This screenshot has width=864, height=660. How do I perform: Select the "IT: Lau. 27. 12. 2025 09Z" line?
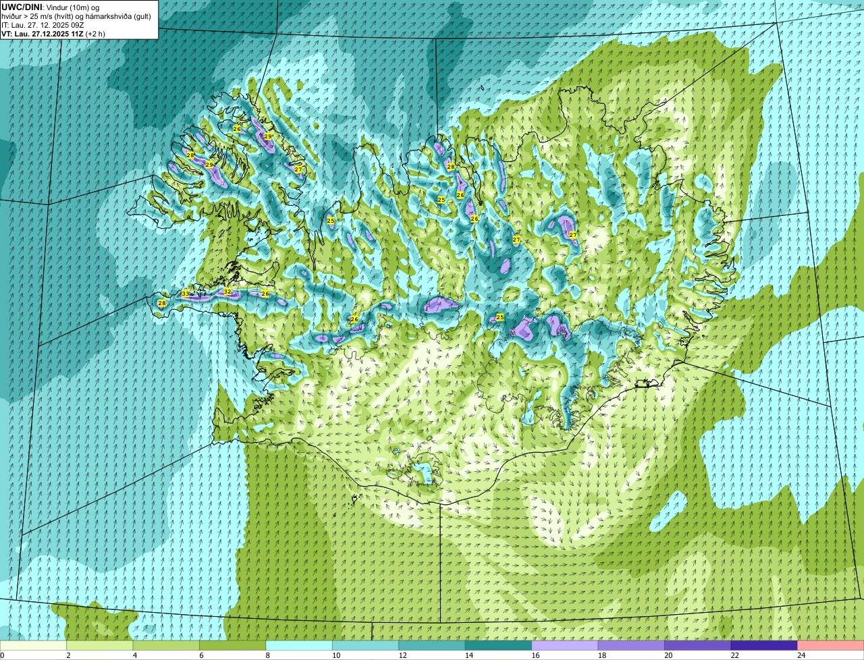43,25
